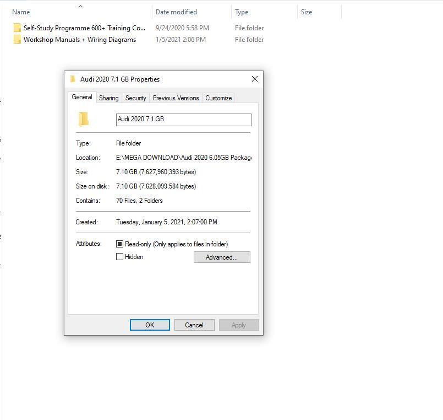Click Size on disk value 7,628,099,584 bytes
The width and height of the screenshot is (443, 420).
click(x=156, y=186)
